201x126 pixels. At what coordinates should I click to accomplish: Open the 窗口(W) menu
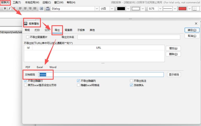point(59,2)
